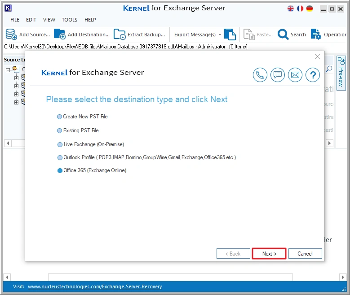Open the TOOLS menu

click(x=70, y=20)
